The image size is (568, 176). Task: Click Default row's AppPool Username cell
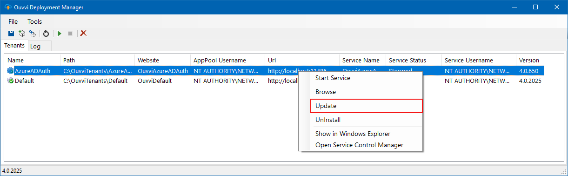click(x=226, y=81)
